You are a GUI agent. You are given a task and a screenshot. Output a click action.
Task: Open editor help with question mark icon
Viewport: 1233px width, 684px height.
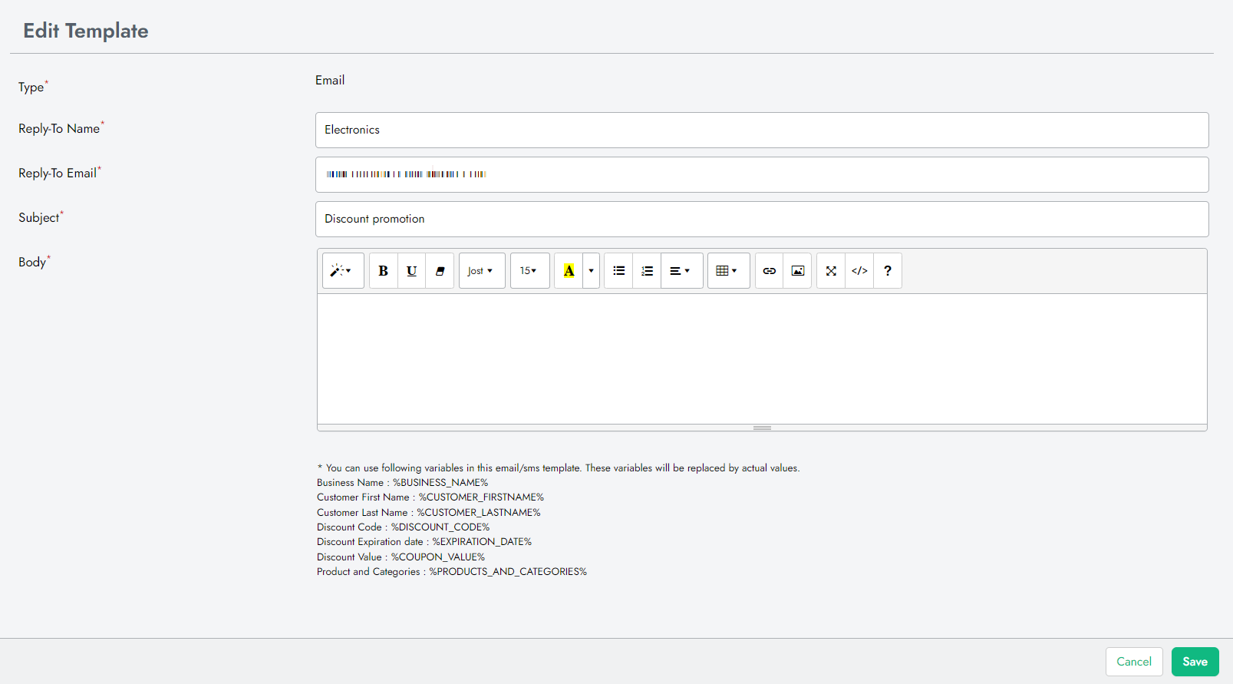888,271
